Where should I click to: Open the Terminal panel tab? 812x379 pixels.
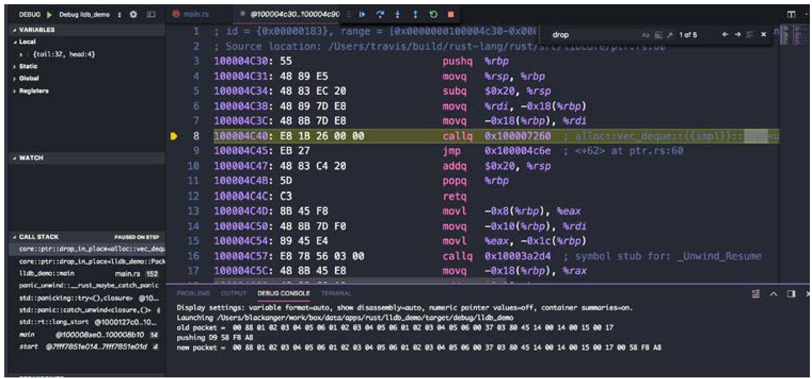[336, 293]
